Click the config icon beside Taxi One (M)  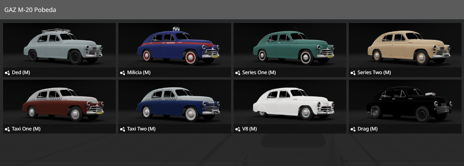pyautogui.click(x=7, y=129)
